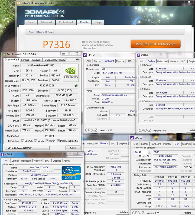Click the NVIDIA logo in GPU-Z

coord(71,73)
